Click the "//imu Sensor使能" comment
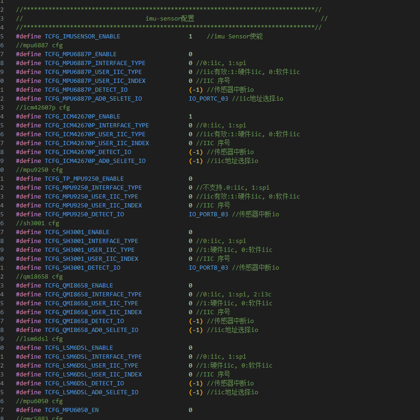Viewport: 420px width, 420px height. (235, 36)
